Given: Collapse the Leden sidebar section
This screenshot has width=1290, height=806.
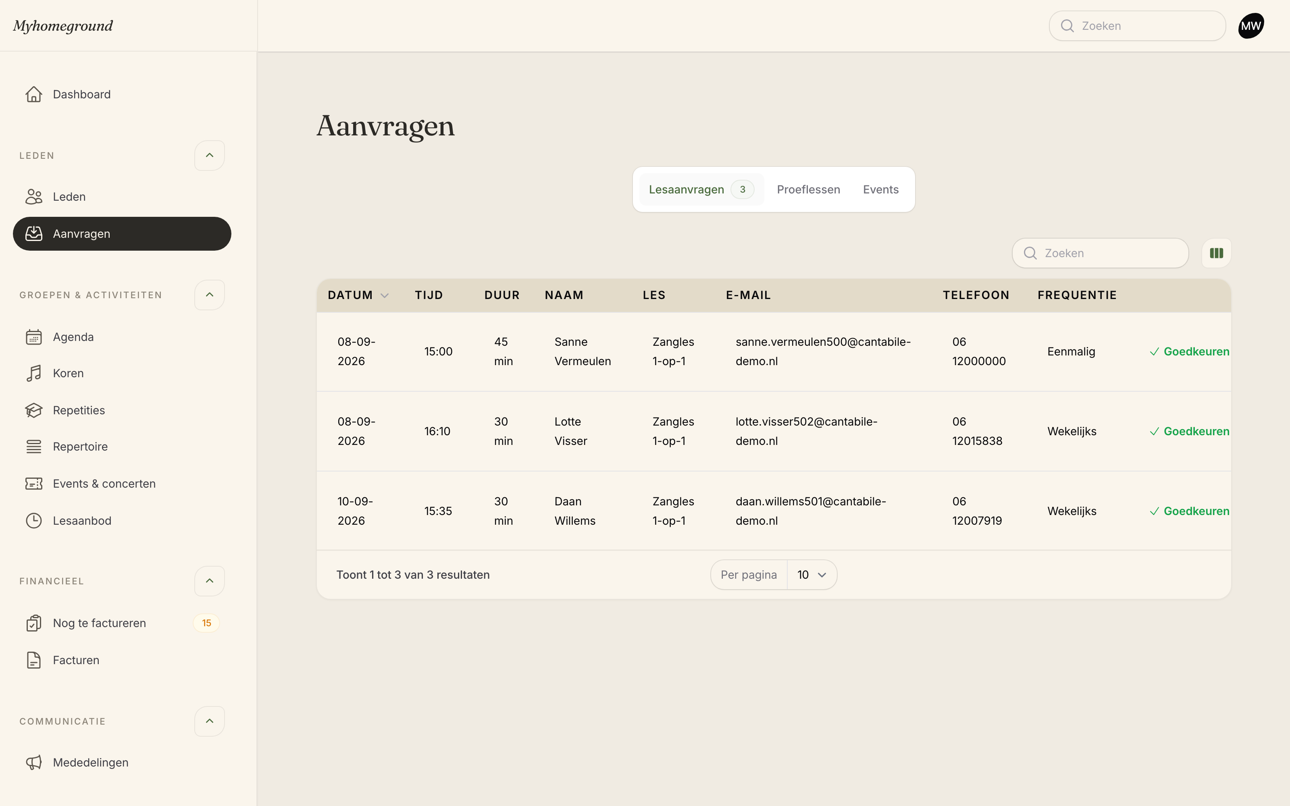Looking at the screenshot, I should [210, 156].
